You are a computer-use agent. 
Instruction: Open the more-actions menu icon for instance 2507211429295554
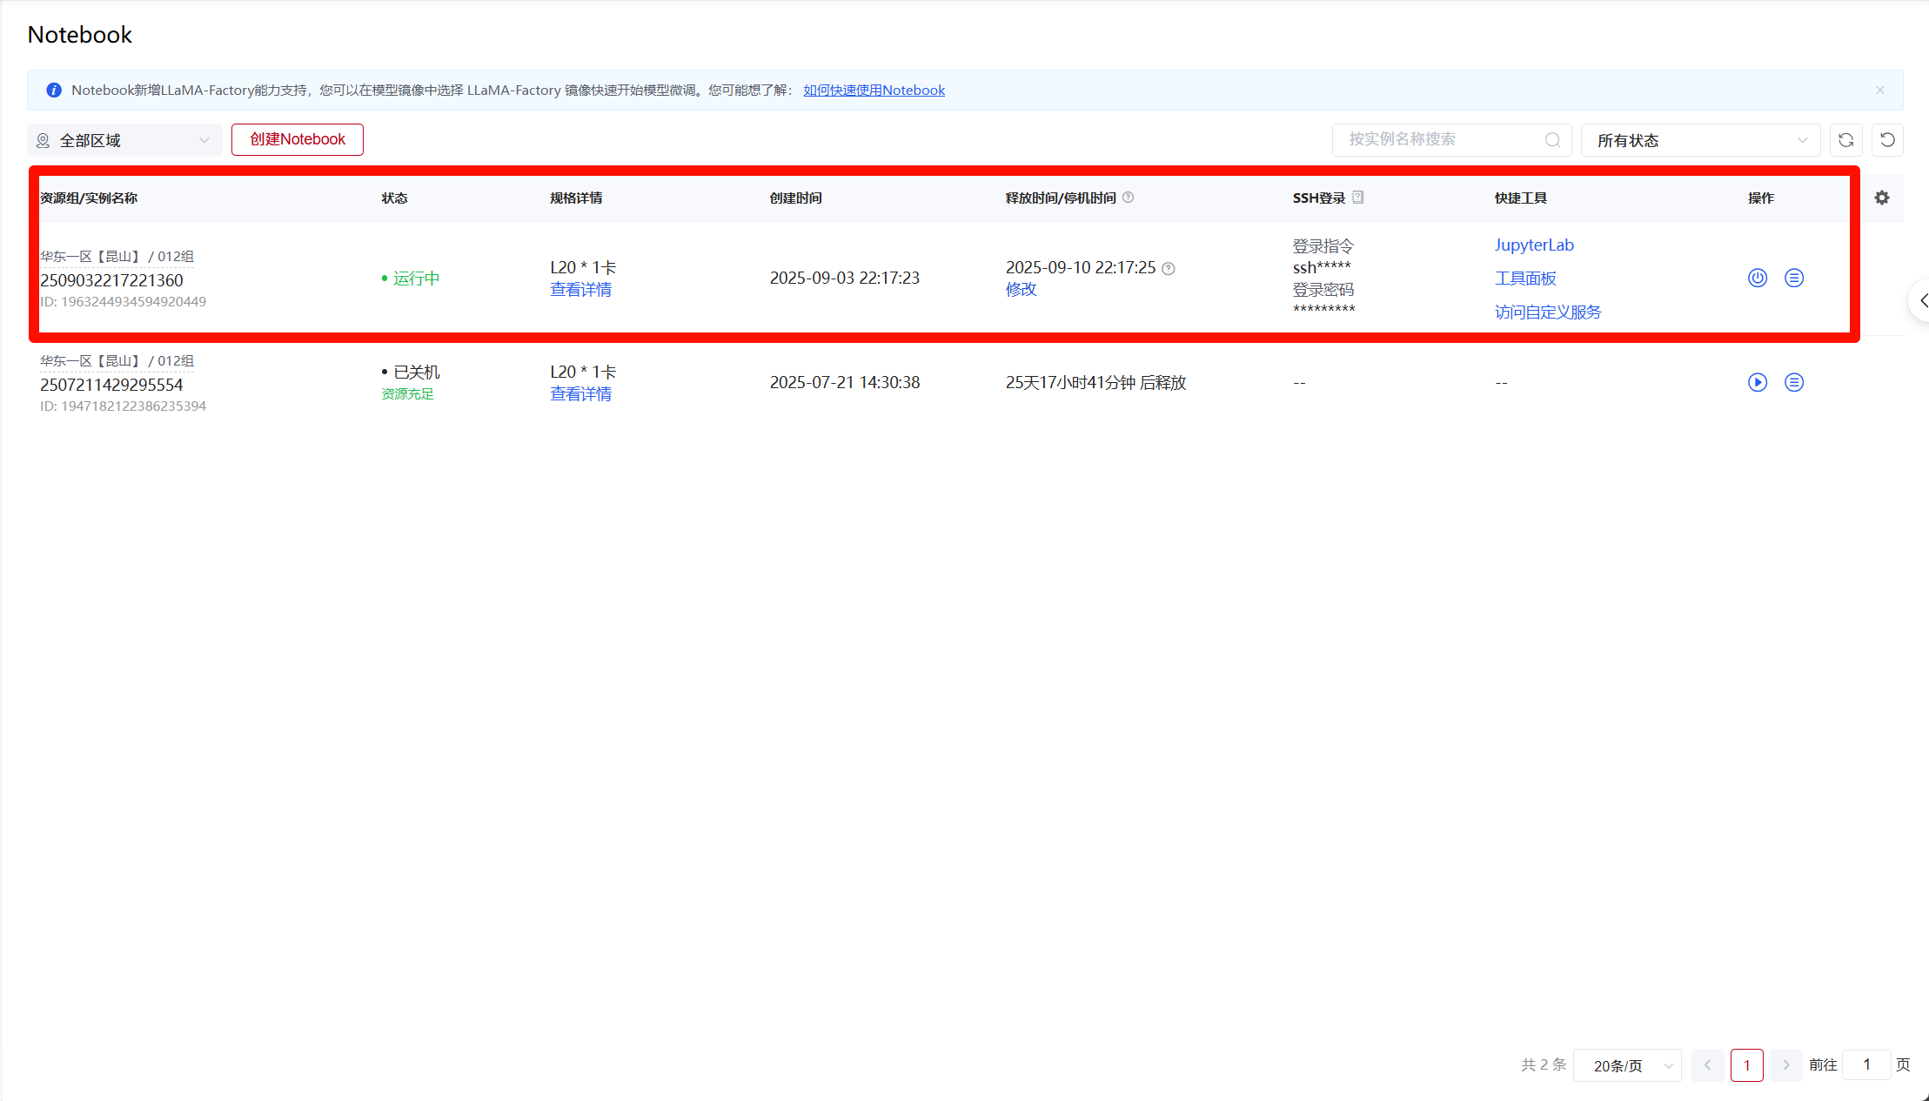[x=1793, y=382]
